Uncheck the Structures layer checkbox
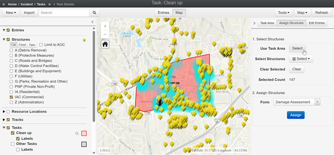This screenshot has height=155, width=334. coord(8,40)
